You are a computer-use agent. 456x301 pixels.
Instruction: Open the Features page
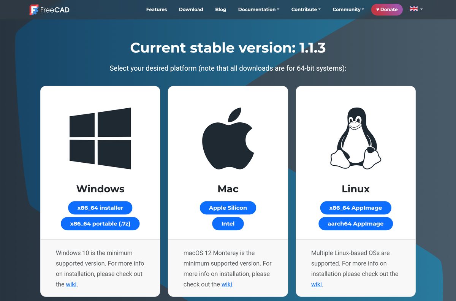tap(157, 10)
